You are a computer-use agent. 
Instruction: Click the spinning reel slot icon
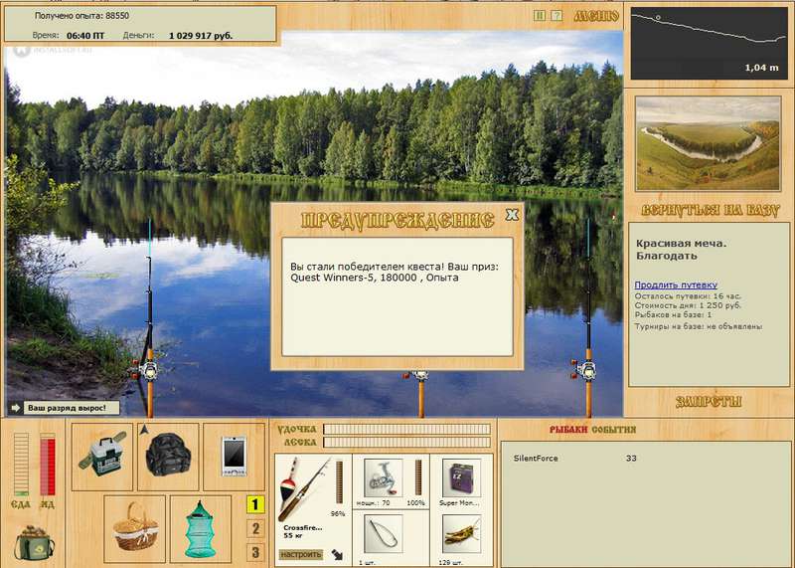pyautogui.click(x=383, y=478)
